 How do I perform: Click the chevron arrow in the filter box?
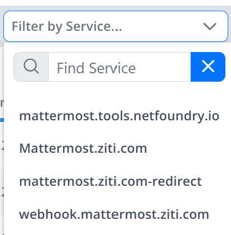click(210, 26)
